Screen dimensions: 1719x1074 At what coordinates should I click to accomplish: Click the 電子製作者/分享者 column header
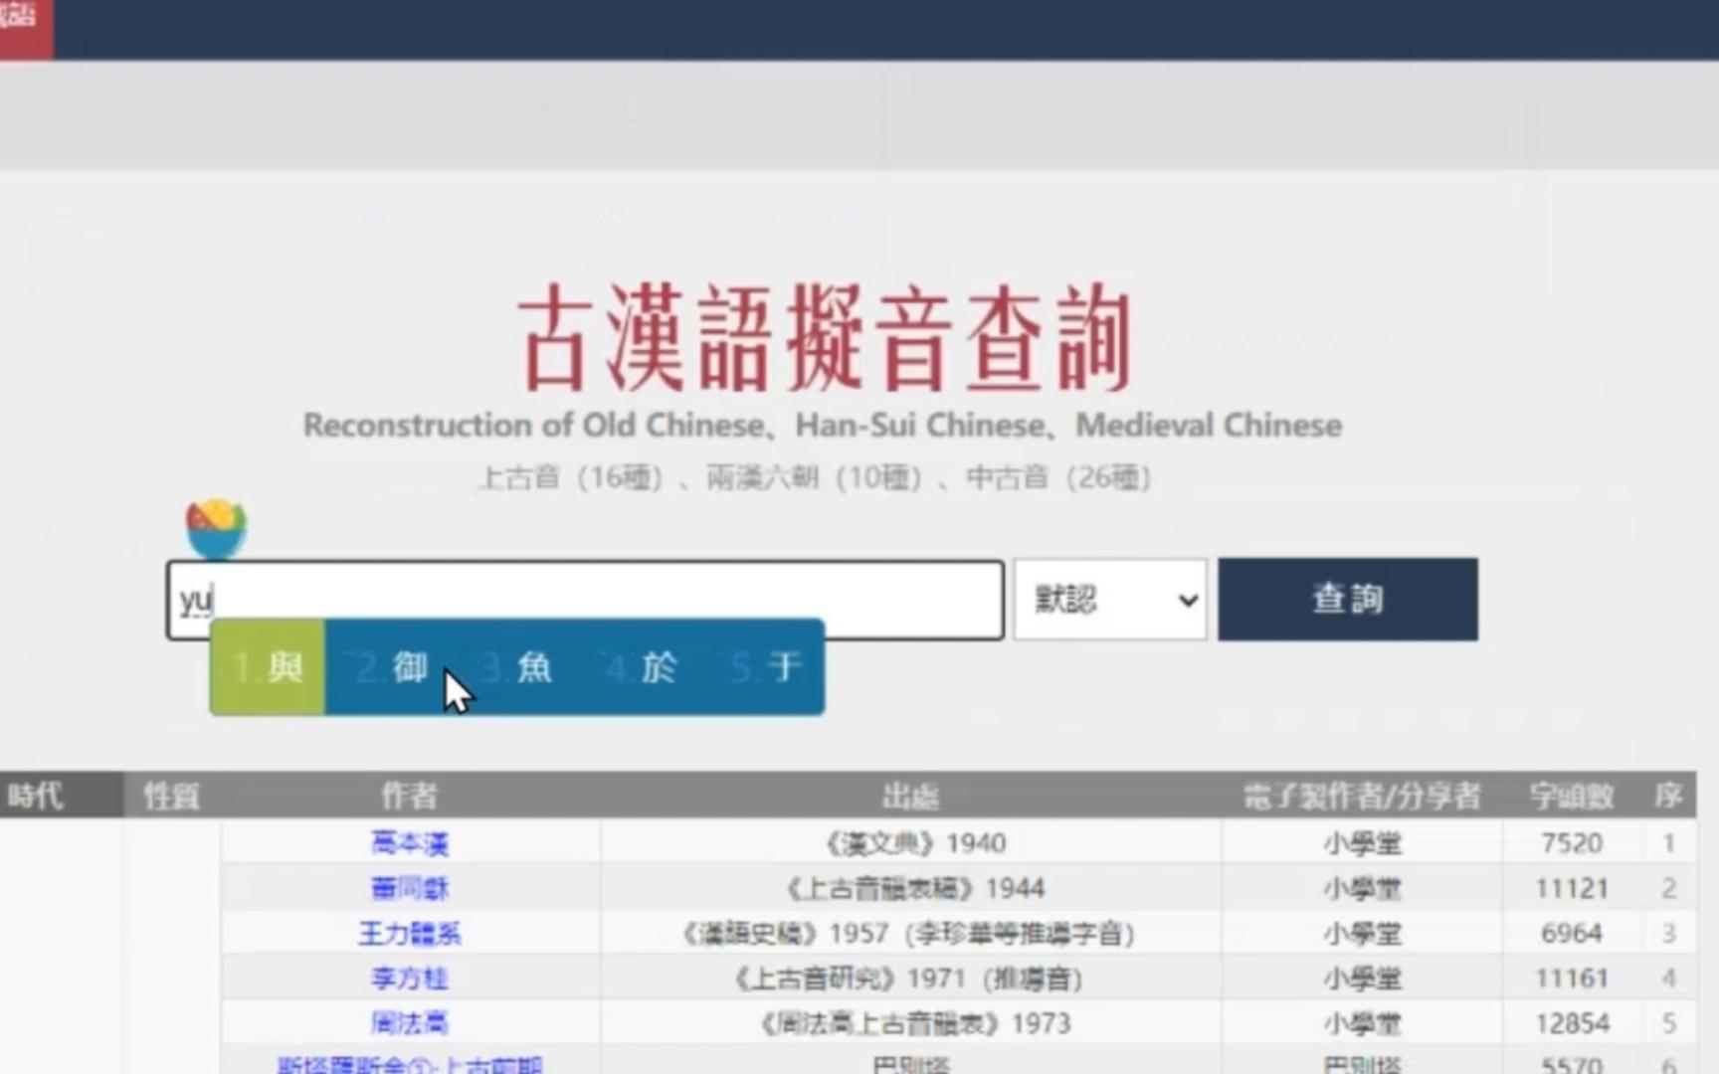click(x=1362, y=796)
